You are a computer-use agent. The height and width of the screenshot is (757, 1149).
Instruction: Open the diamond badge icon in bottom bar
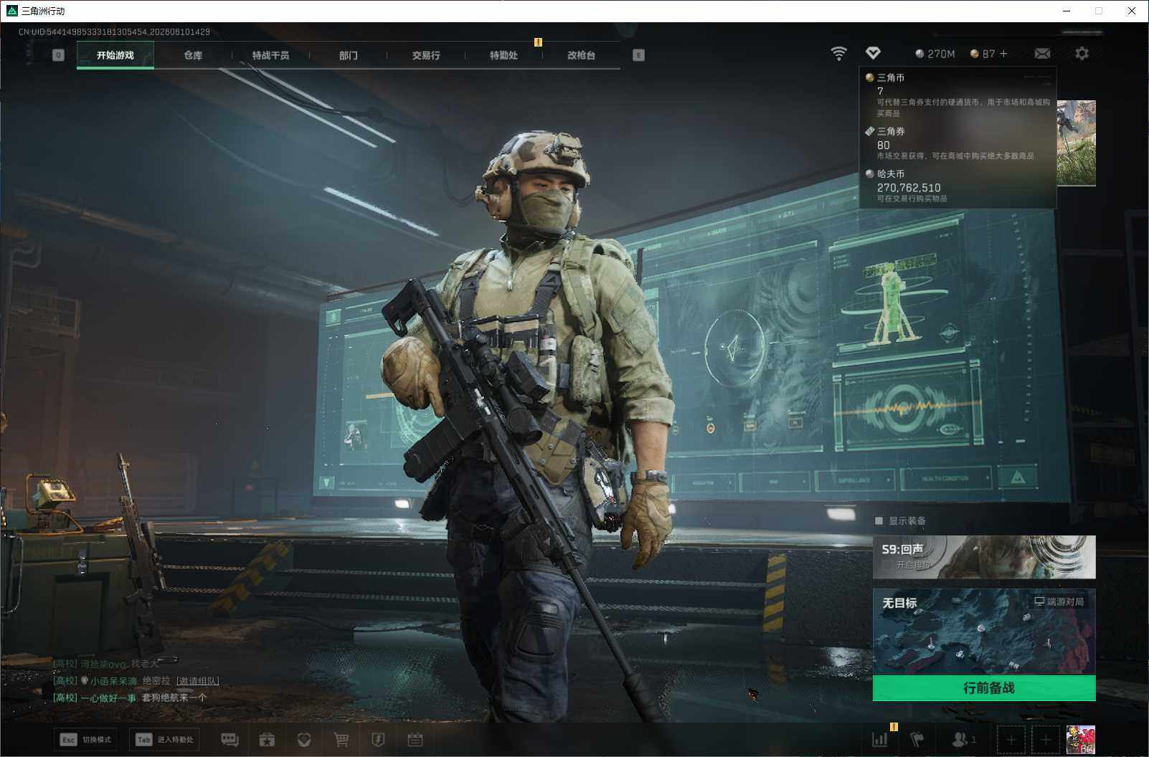click(304, 740)
